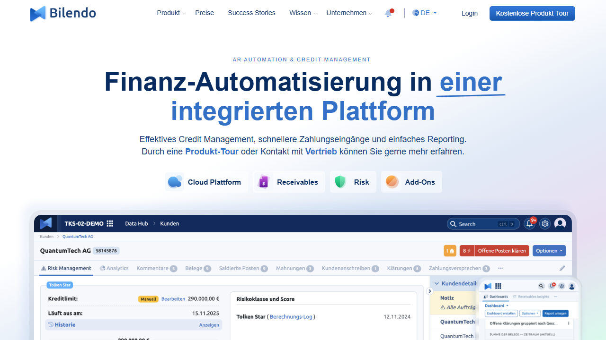Switch to the Zahlungsversprechen tab
Viewport: 606px width, 340px height.
(x=459, y=268)
